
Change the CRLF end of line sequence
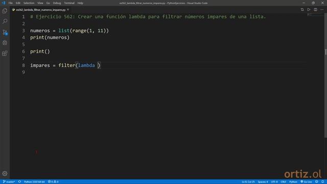[284, 182]
